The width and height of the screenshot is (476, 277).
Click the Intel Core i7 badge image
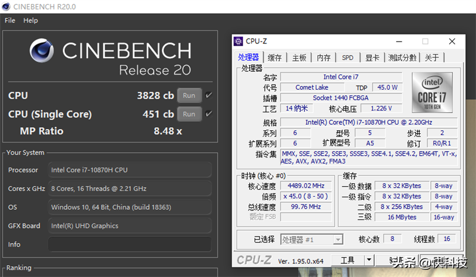click(x=432, y=92)
